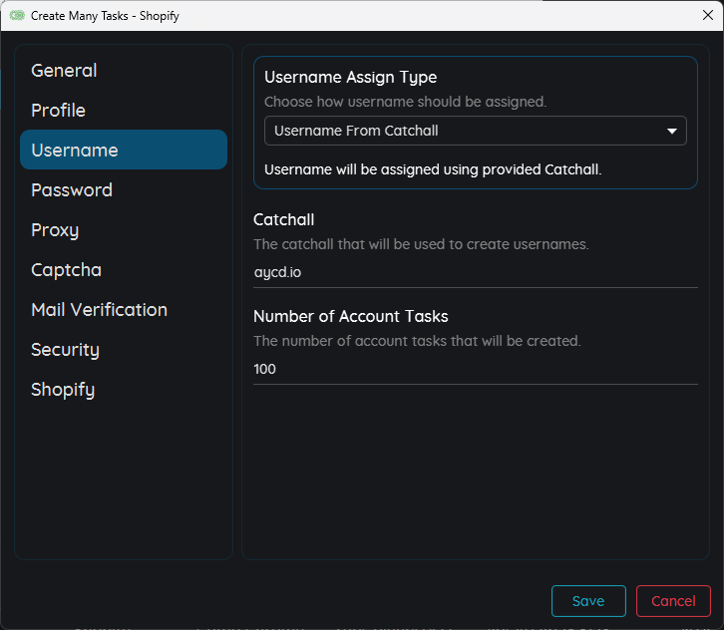The height and width of the screenshot is (630, 724).
Task: Show the Captcha settings
Action: pos(66,270)
